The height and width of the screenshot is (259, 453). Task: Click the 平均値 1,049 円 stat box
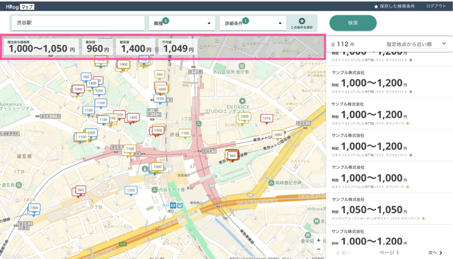click(178, 47)
